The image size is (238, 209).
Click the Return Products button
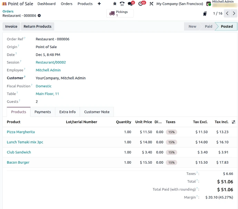(x=37, y=26)
